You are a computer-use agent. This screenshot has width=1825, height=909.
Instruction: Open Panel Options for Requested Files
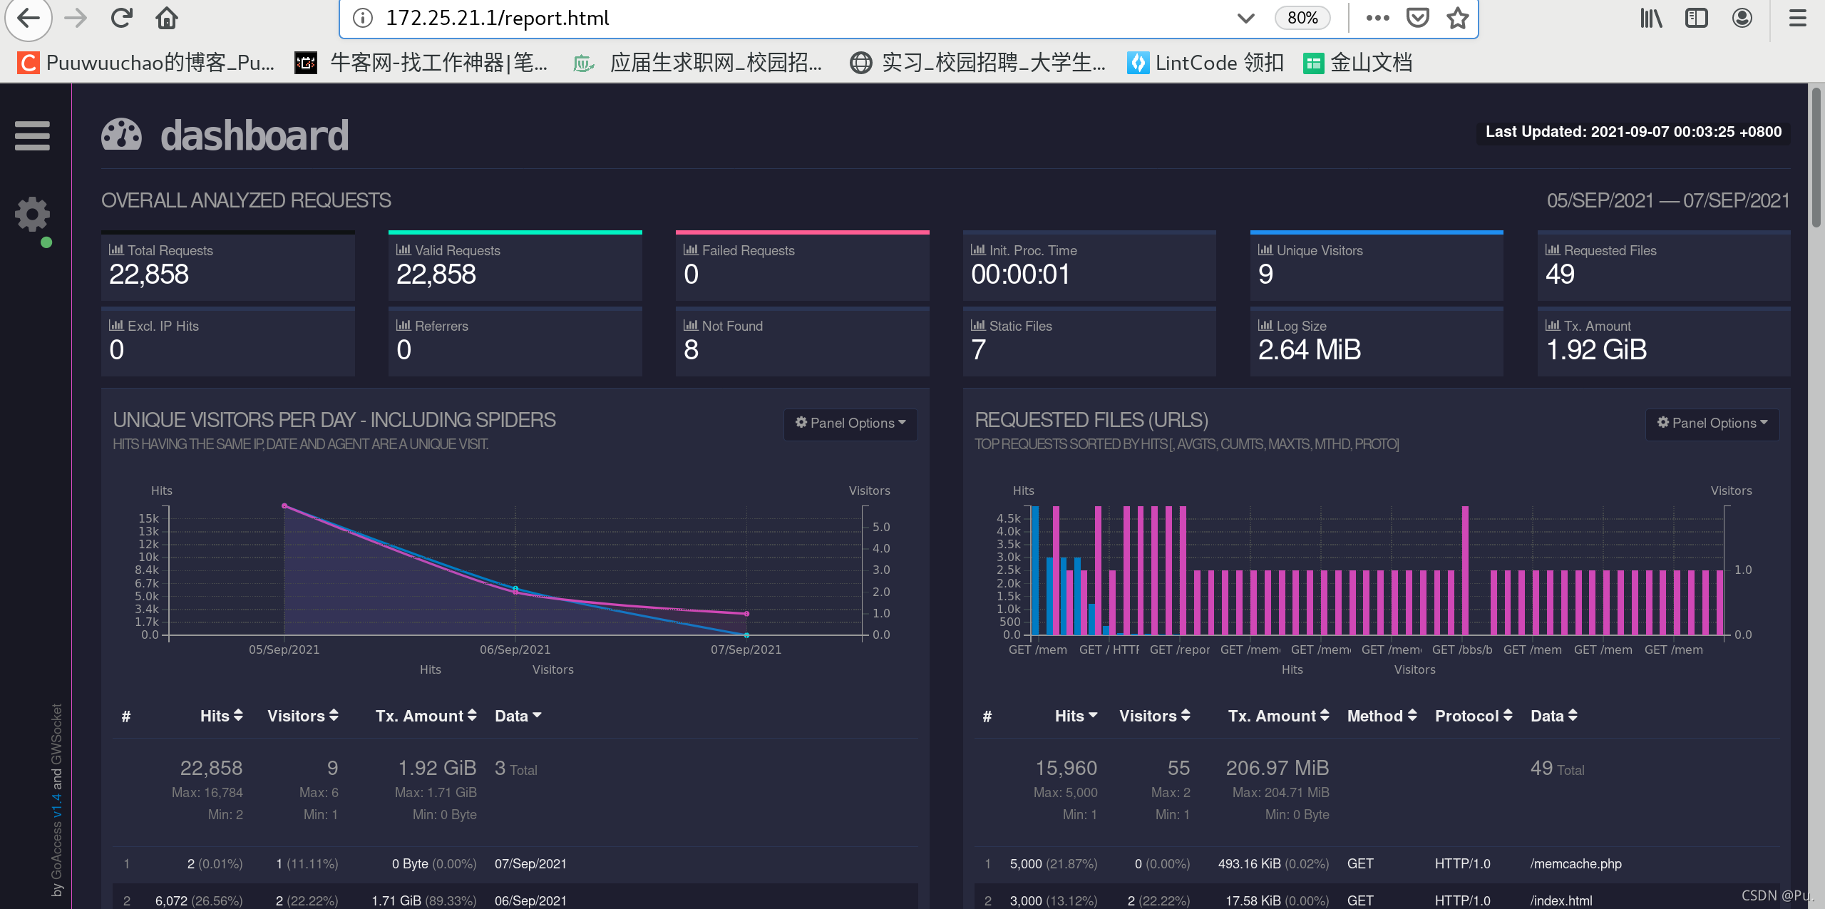1712,423
